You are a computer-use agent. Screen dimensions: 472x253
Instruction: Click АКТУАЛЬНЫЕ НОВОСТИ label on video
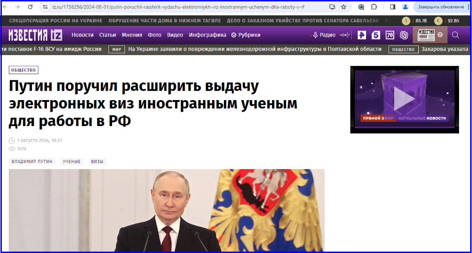422,119
